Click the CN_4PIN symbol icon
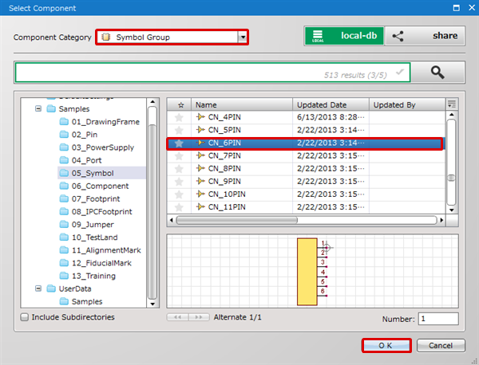Image resolution: width=479 pixels, height=365 pixels. 200,117
